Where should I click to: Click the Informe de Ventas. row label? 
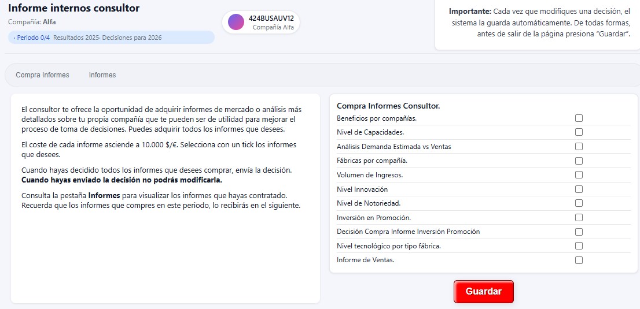point(365,260)
